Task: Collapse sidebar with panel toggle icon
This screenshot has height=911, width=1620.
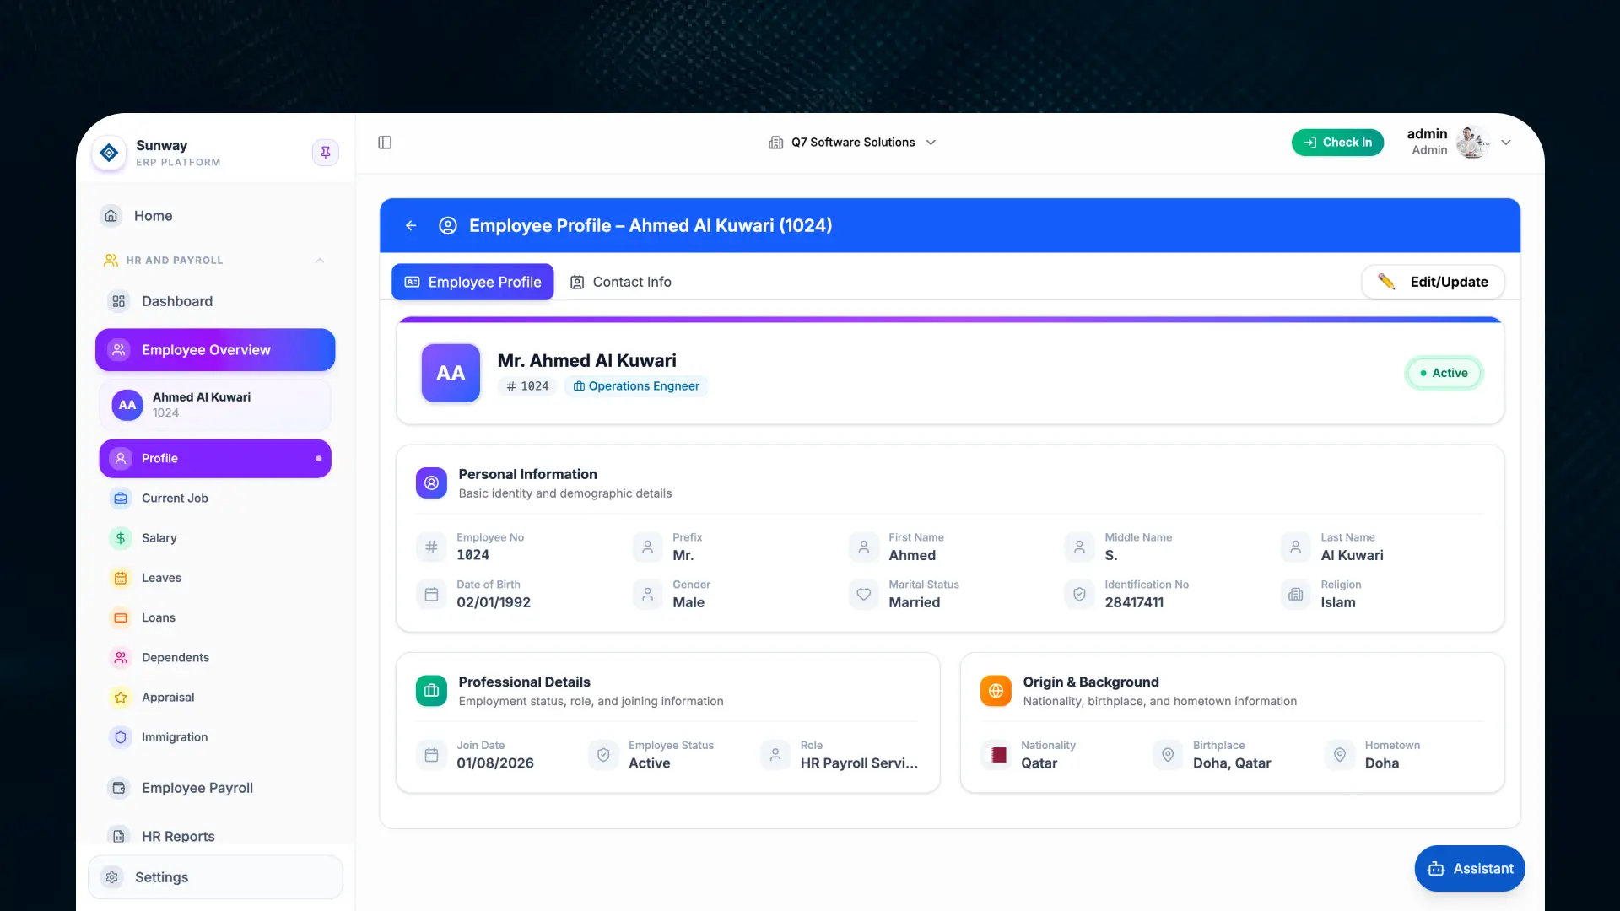Action: coord(385,143)
